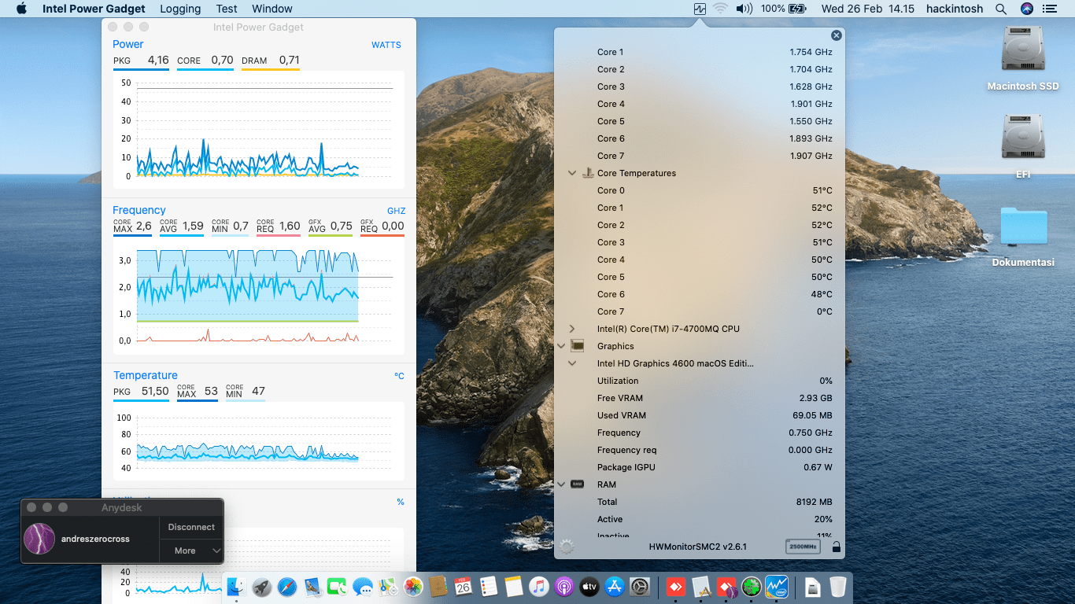The height and width of the screenshot is (604, 1075).
Task: Click the WATTS unit label
Action: click(386, 45)
